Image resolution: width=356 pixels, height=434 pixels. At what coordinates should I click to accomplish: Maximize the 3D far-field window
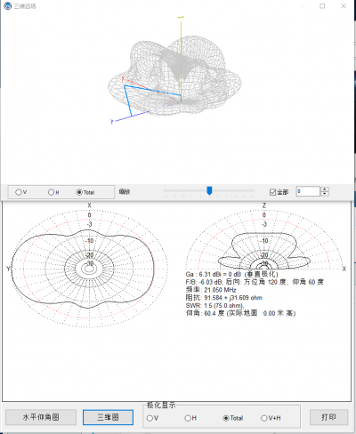(322, 6)
